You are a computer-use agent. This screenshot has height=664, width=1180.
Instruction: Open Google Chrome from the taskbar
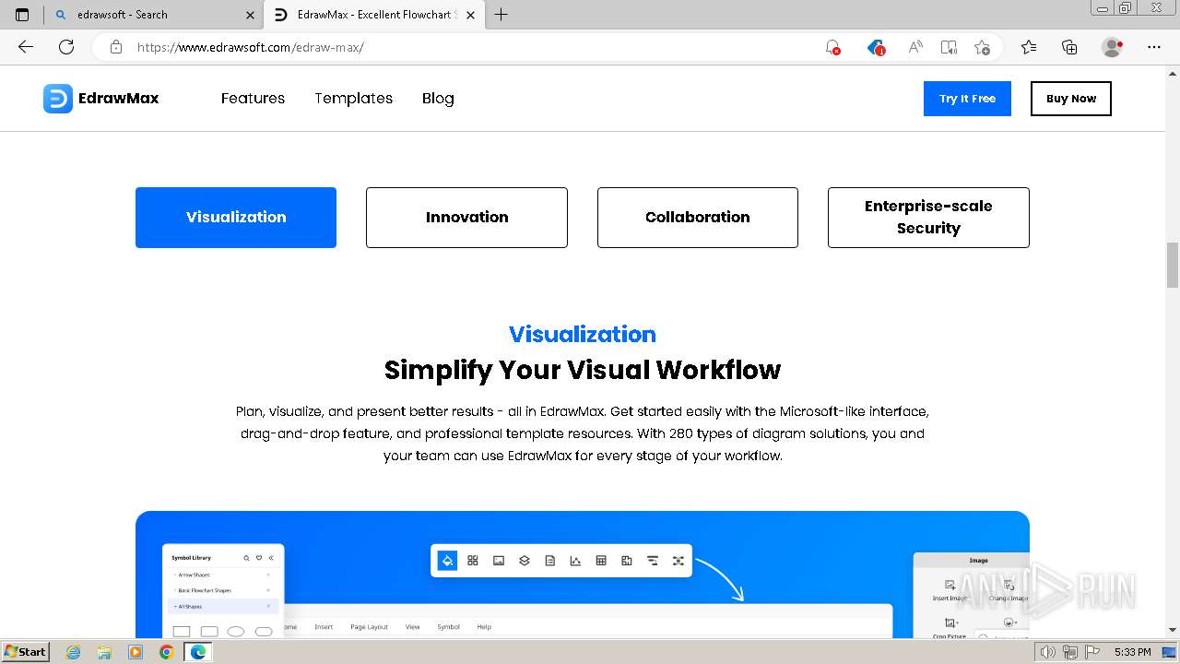click(x=167, y=652)
